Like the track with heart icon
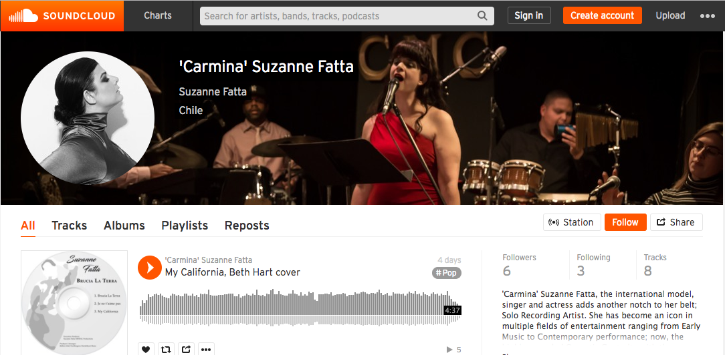The width and height of the screenshot is (725, 355). pos(146,350)
